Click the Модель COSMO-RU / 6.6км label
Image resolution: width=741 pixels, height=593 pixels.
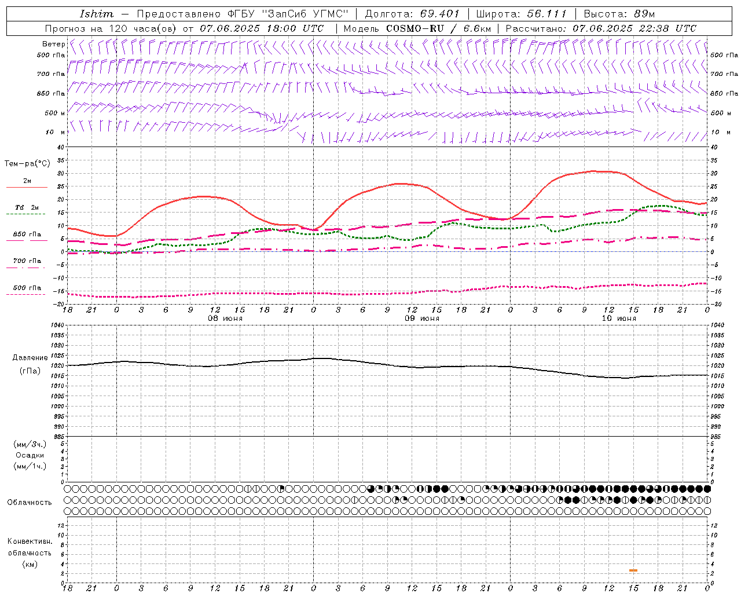(417, 28)
